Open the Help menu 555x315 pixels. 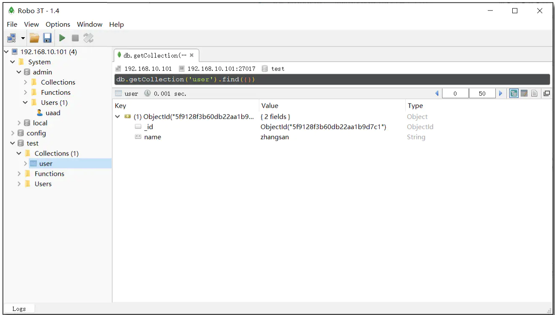116,24
